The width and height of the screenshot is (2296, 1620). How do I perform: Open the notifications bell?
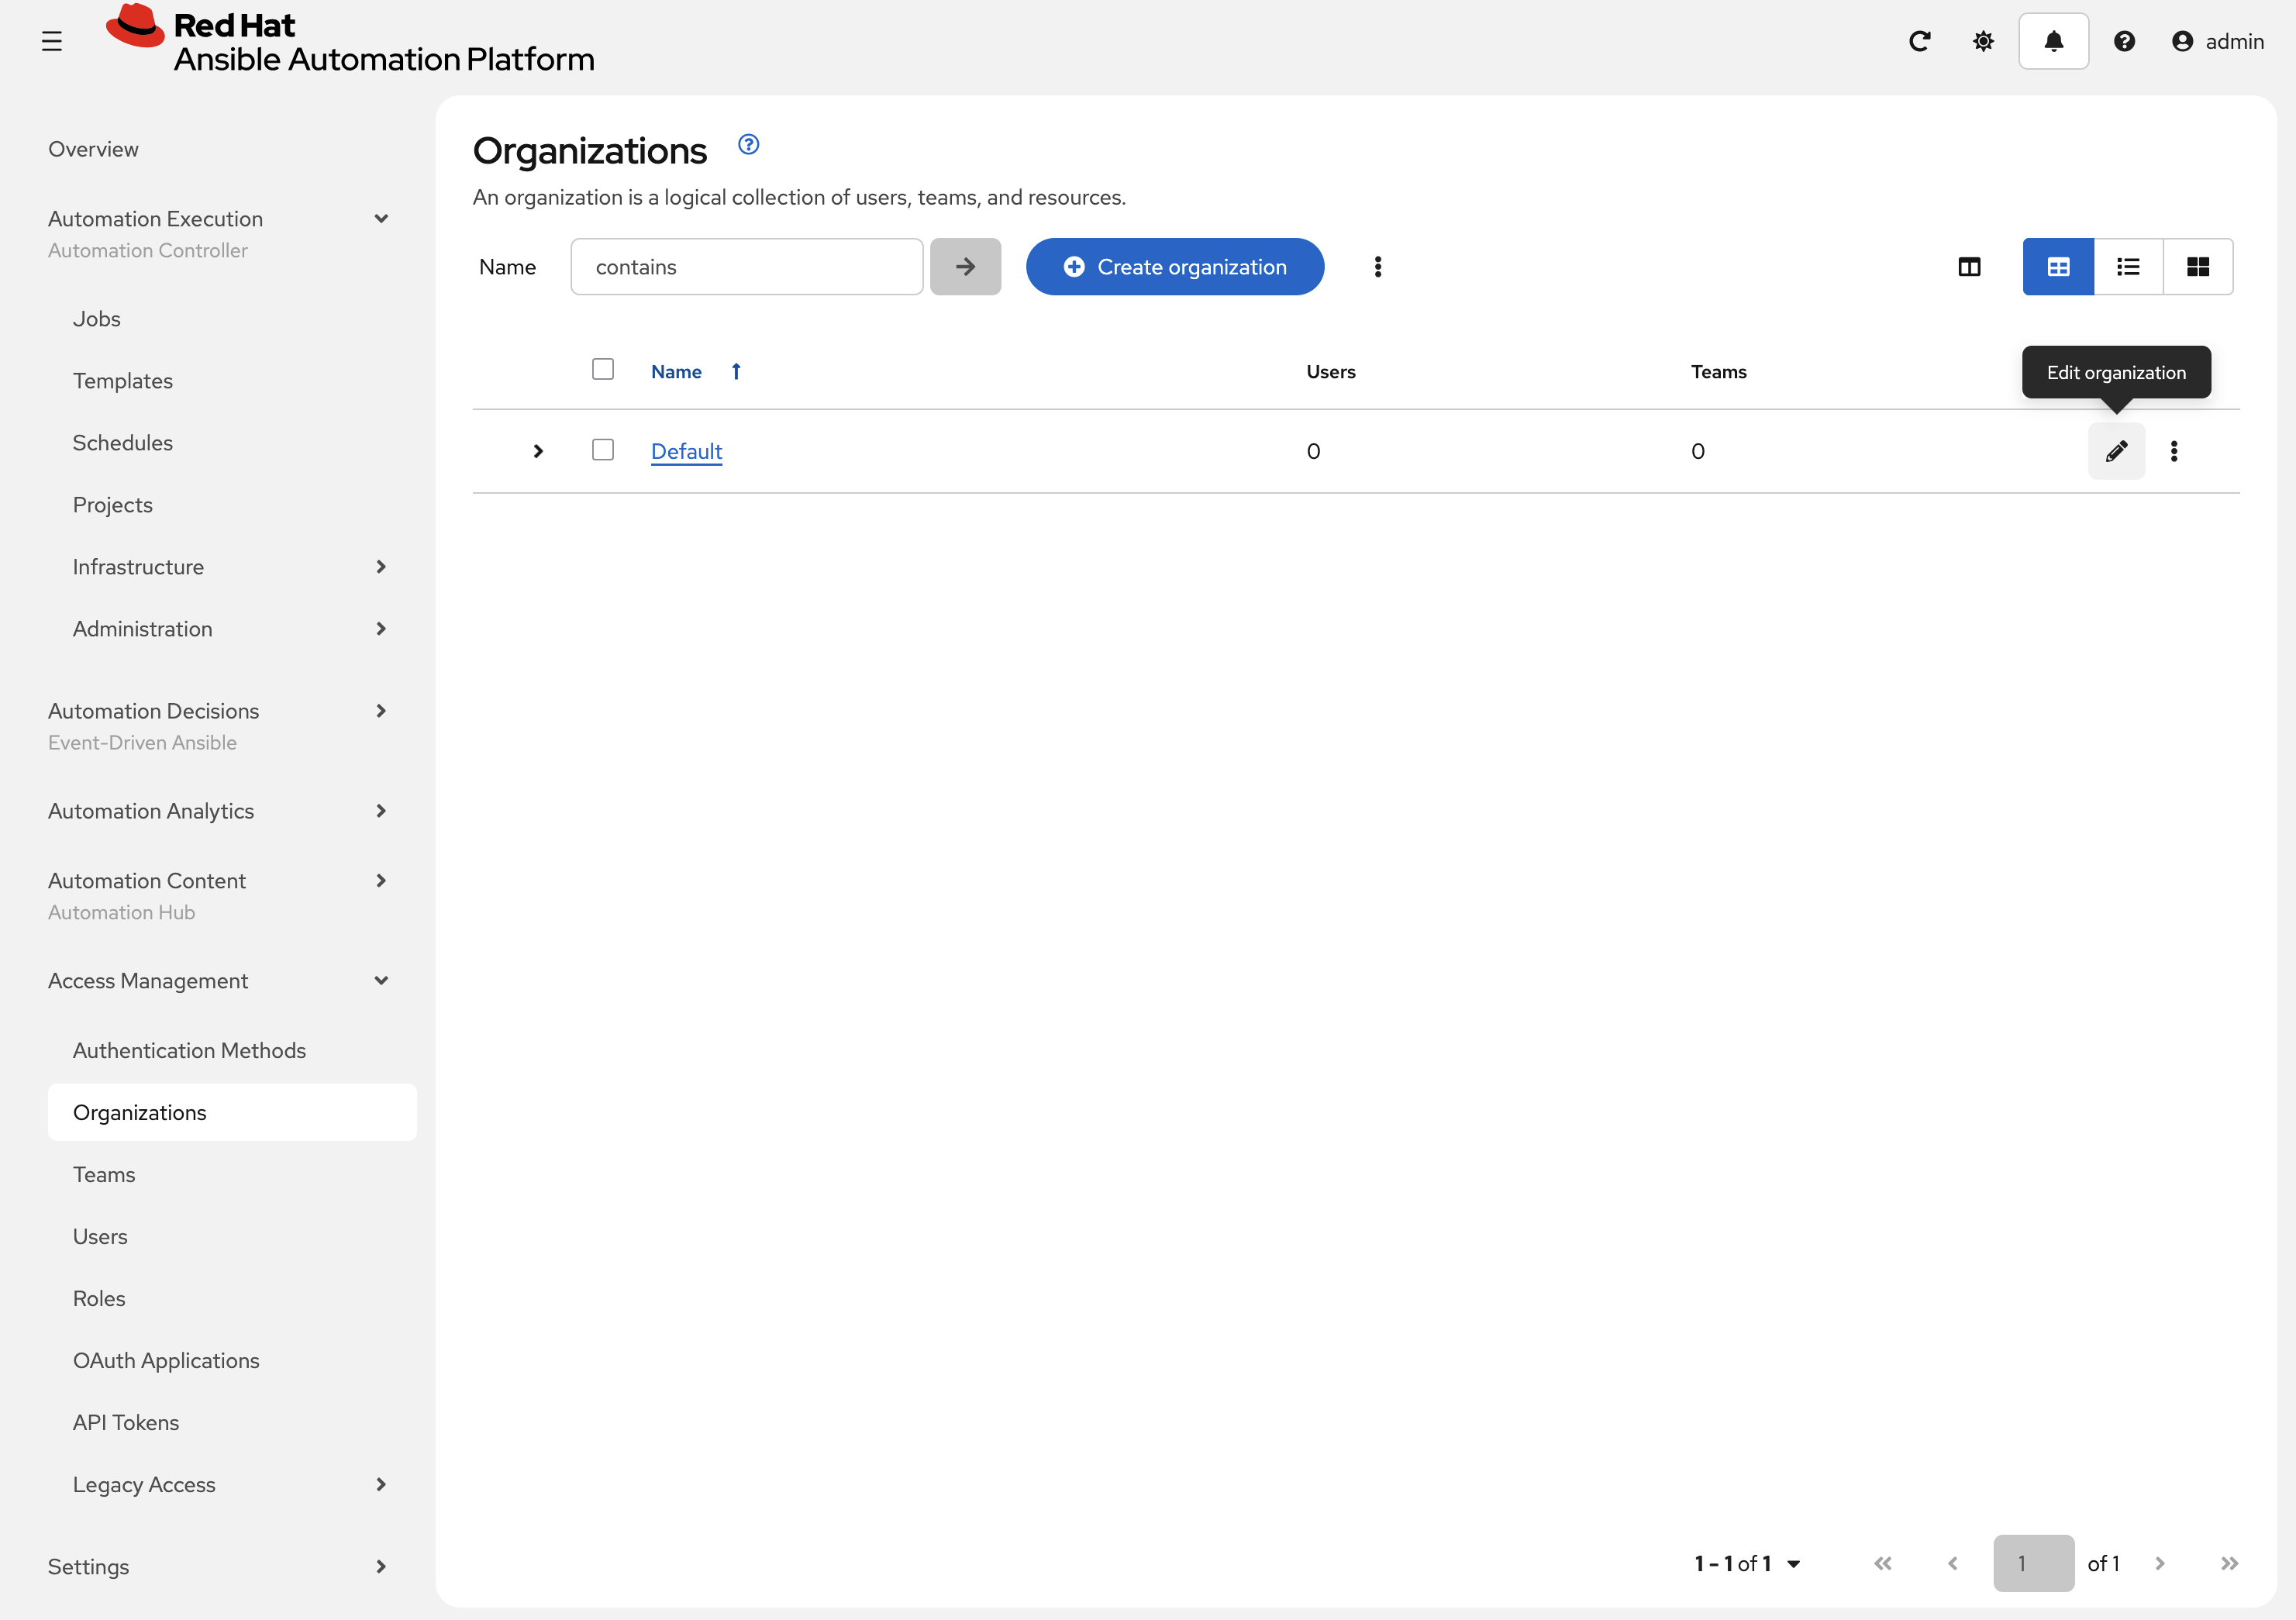[x=2053, y=41]
